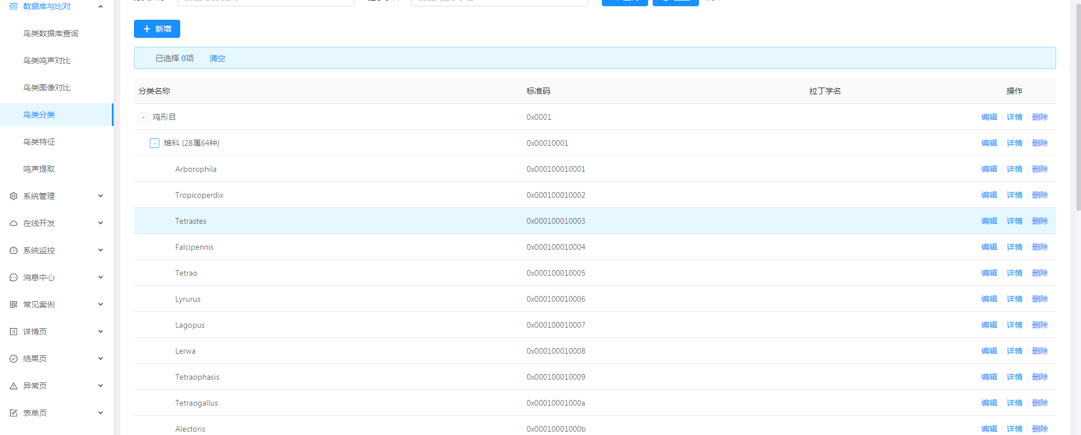Click the 标准码 column header
This screenshot has width=1081, height=435.
click(x=539, y=91)
